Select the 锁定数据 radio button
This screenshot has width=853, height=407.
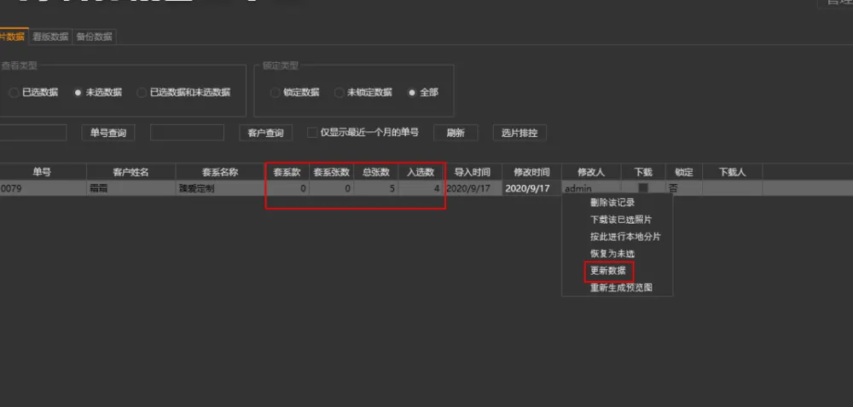(x=276, y=92)
